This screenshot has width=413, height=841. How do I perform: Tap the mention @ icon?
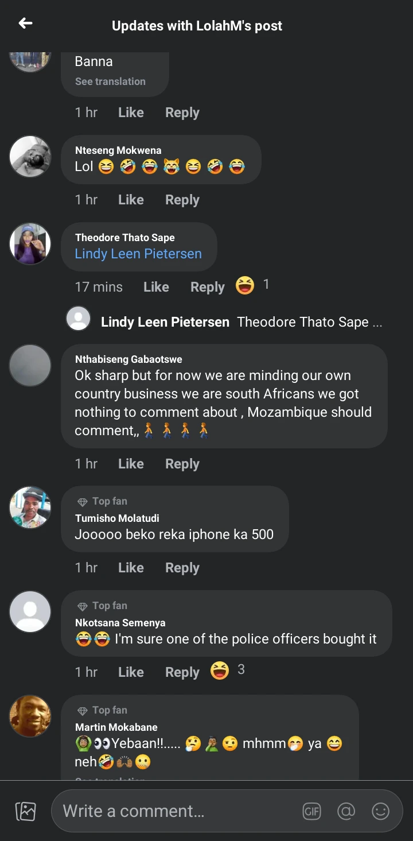point(346,811)
